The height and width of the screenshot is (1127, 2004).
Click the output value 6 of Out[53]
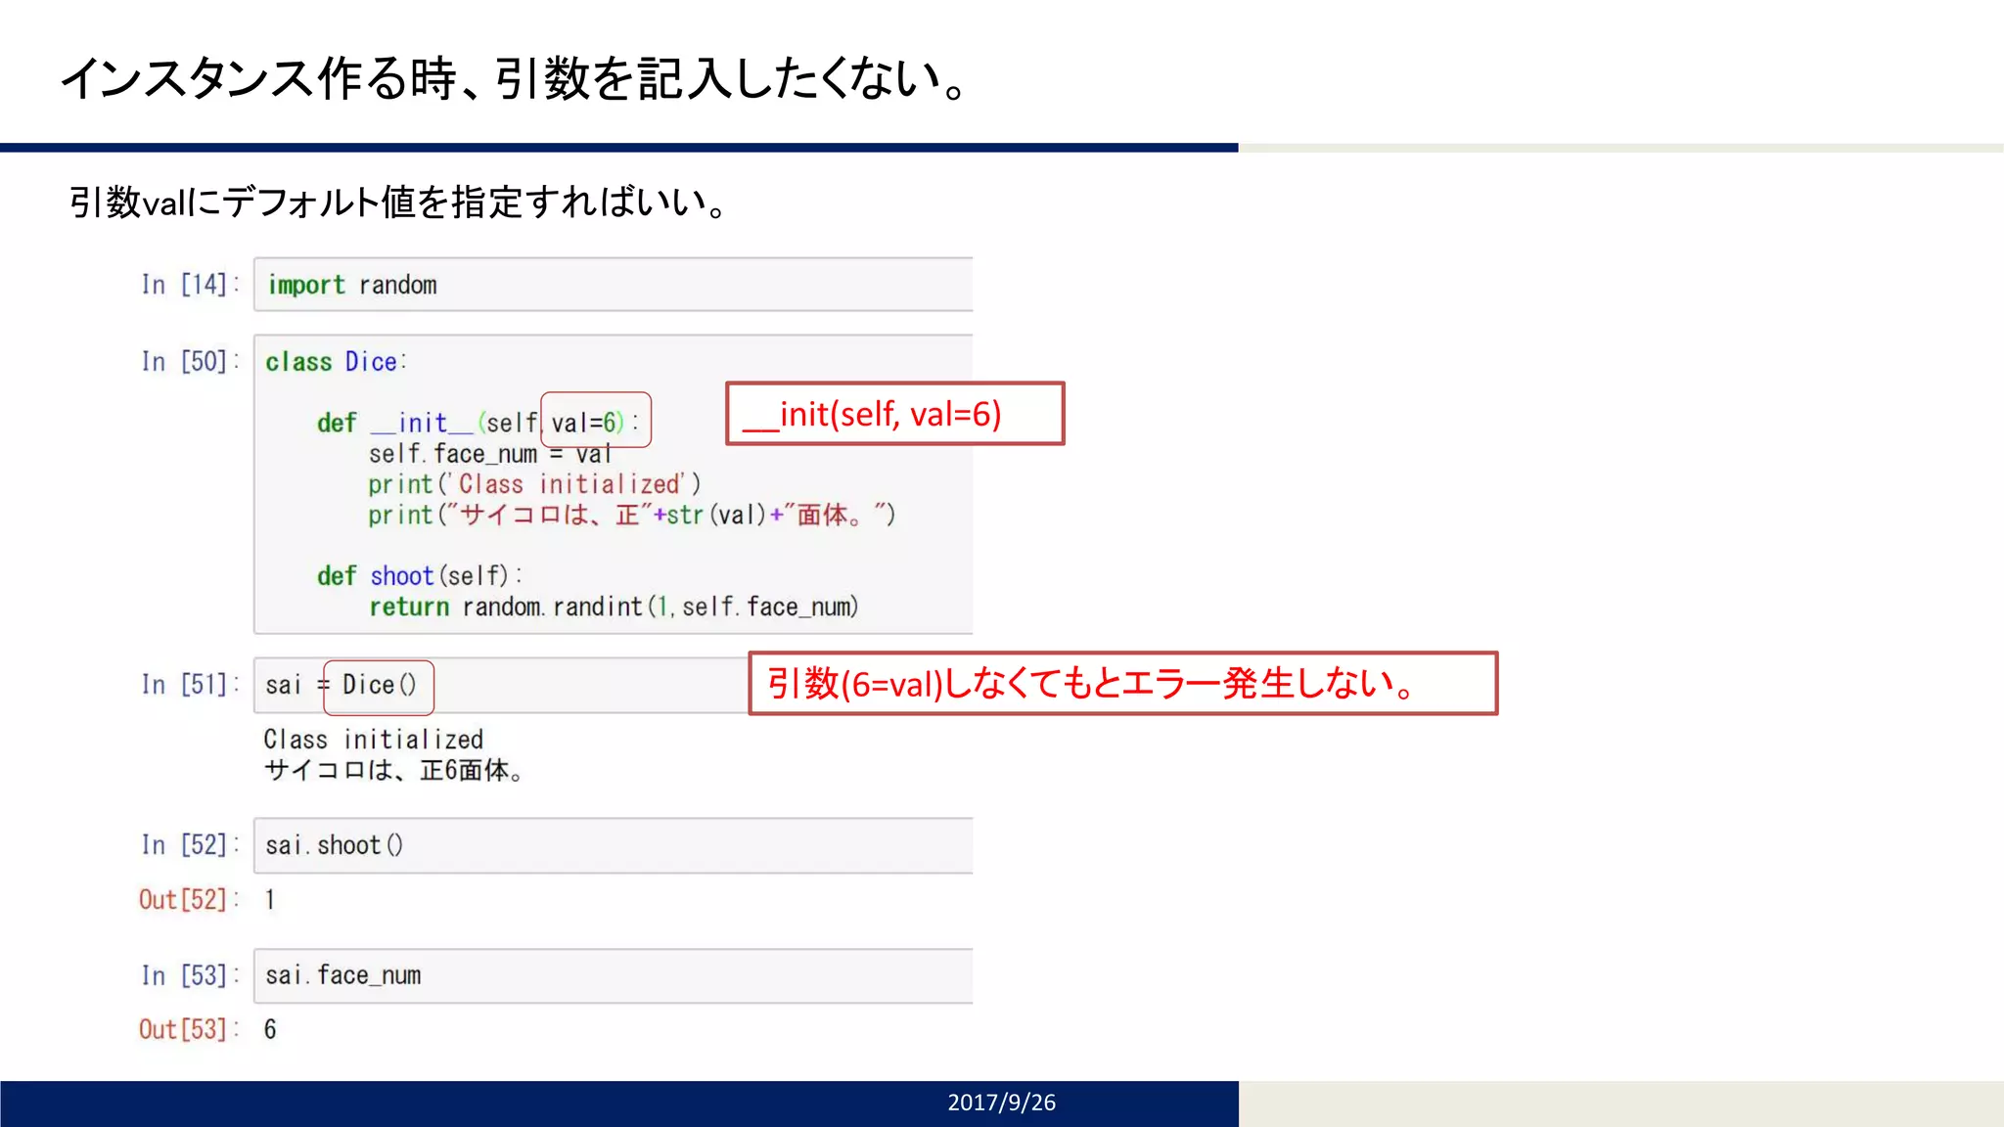coord(270,1029)
